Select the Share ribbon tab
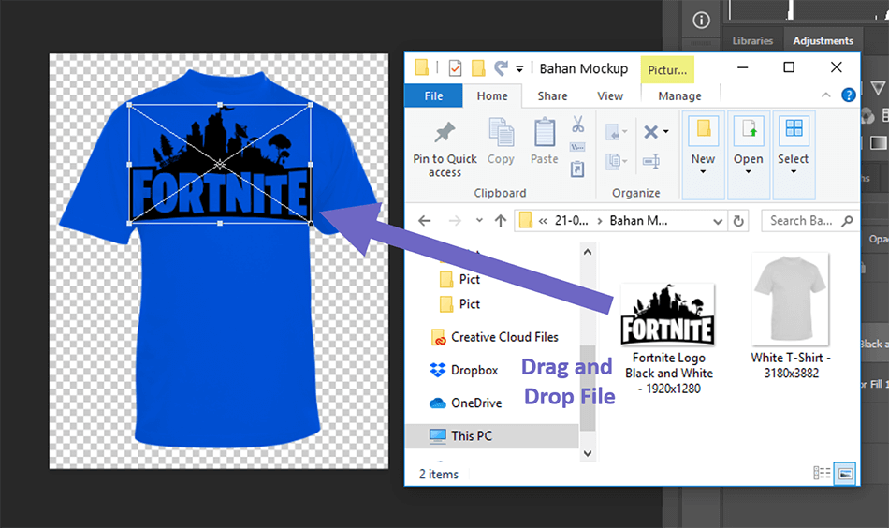Viewport: 889px width, 528px height. (552, 95)
